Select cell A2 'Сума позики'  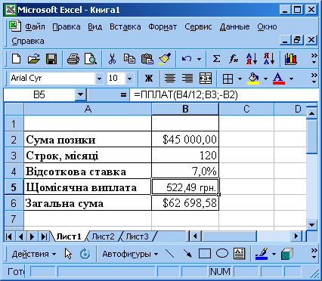click(x=88, y=139)
